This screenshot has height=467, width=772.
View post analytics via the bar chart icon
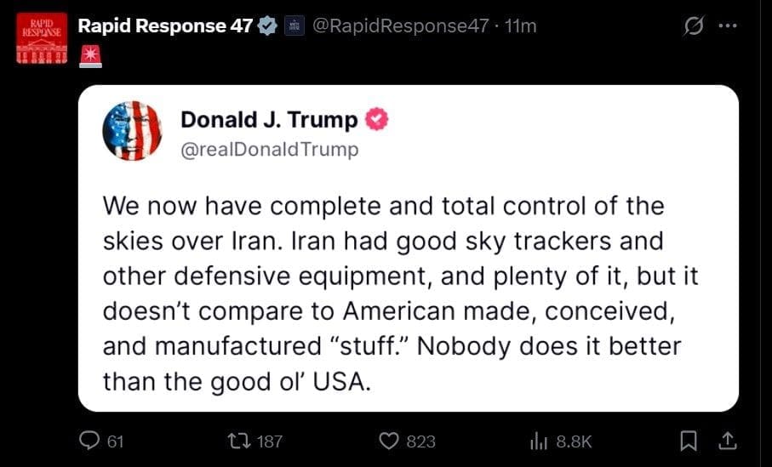click(x=538, y=441)
